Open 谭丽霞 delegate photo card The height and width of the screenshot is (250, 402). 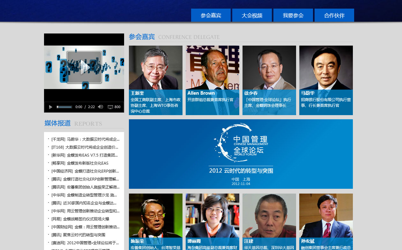212,222
